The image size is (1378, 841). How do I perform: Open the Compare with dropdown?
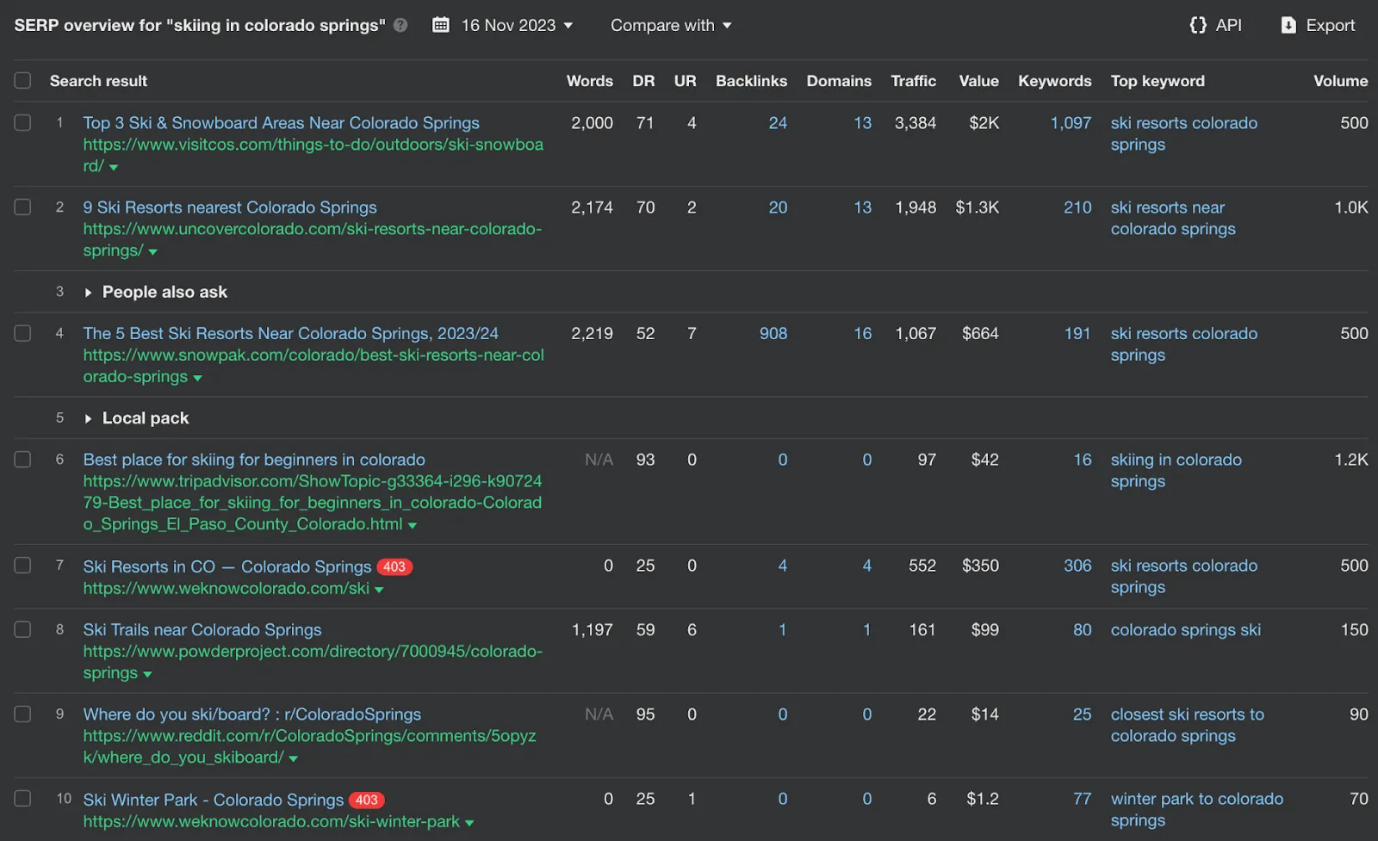[671, 25]
